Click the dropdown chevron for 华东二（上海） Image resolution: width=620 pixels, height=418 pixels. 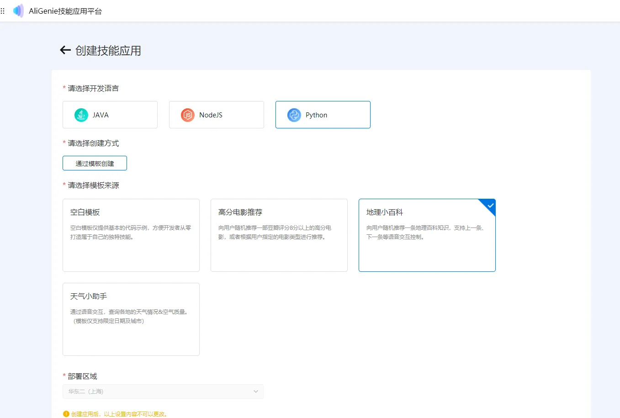256,392
